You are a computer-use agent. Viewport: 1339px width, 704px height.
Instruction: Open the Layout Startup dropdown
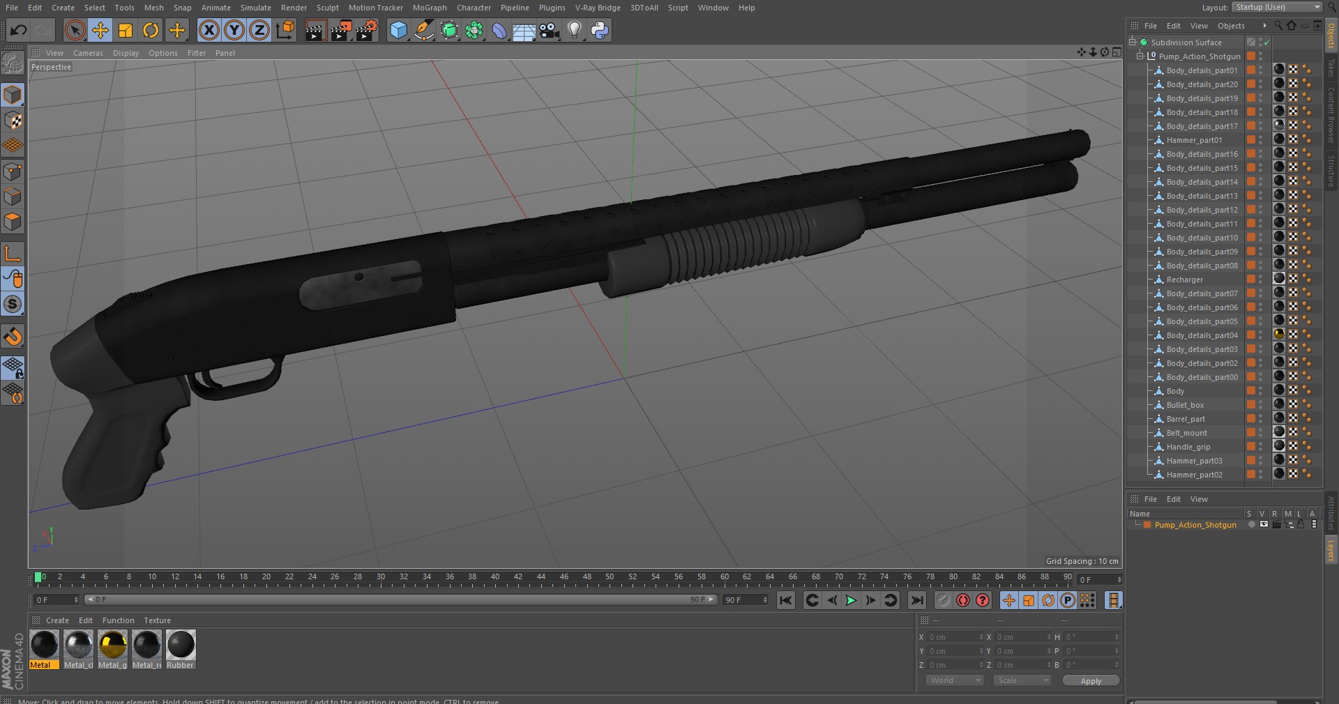point(1276,7)
